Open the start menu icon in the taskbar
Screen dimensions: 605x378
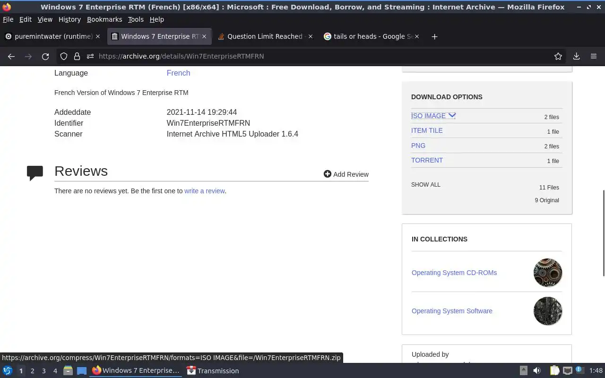coord(7,371)
